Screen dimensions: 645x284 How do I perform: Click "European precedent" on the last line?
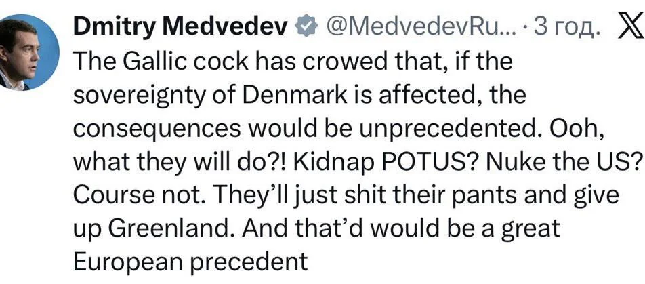tap(190, 261)
